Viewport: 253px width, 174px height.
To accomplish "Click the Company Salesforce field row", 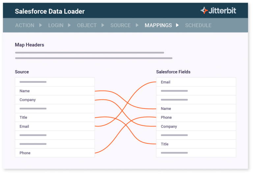I will coord(196,126).
